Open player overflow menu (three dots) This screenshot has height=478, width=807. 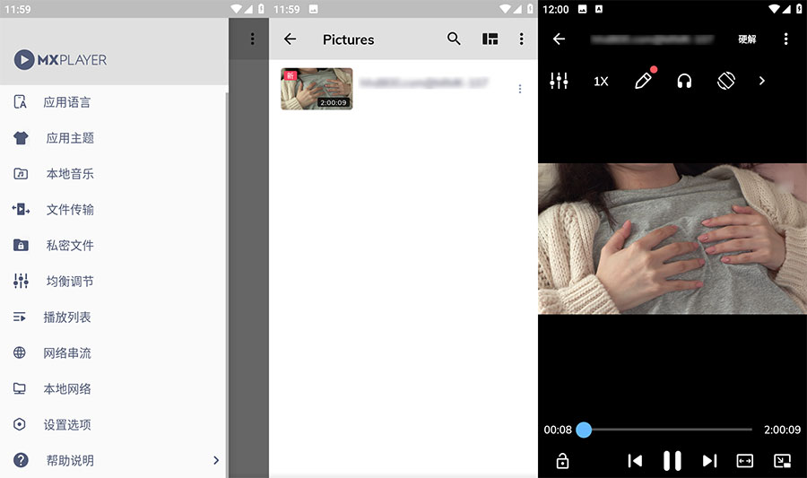(x=785, y=39)
